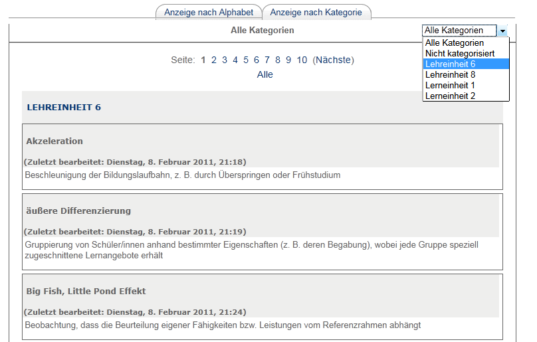
Task: Go to page 10 of the glossary
Action: click(302, 60)
